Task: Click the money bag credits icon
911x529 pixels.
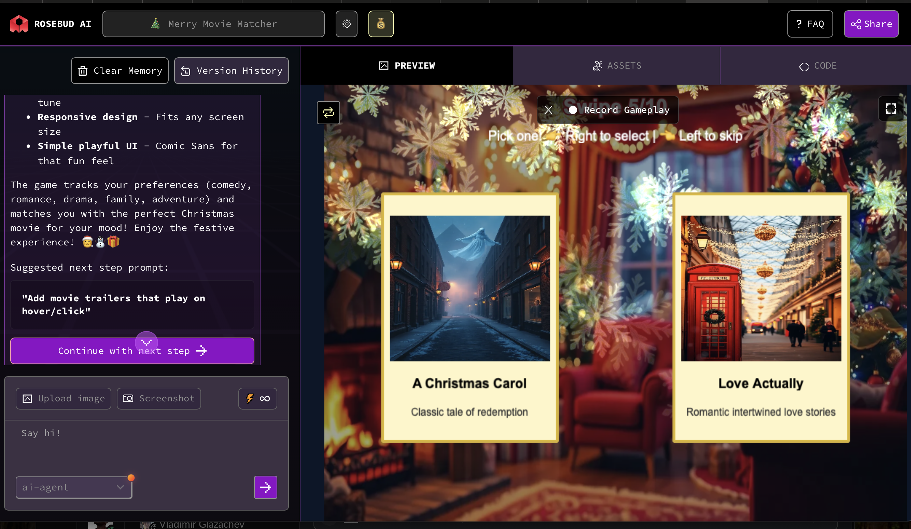Action: [x=381, y=24]
